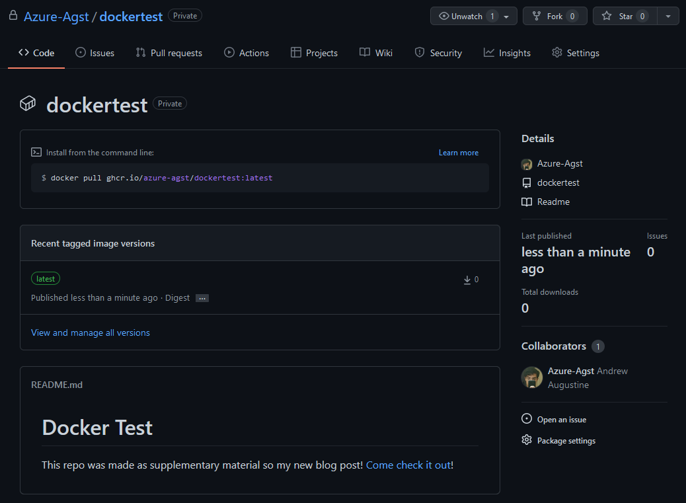Go to the Pull requests tab

pyautogui.click(x=169, y=53)
